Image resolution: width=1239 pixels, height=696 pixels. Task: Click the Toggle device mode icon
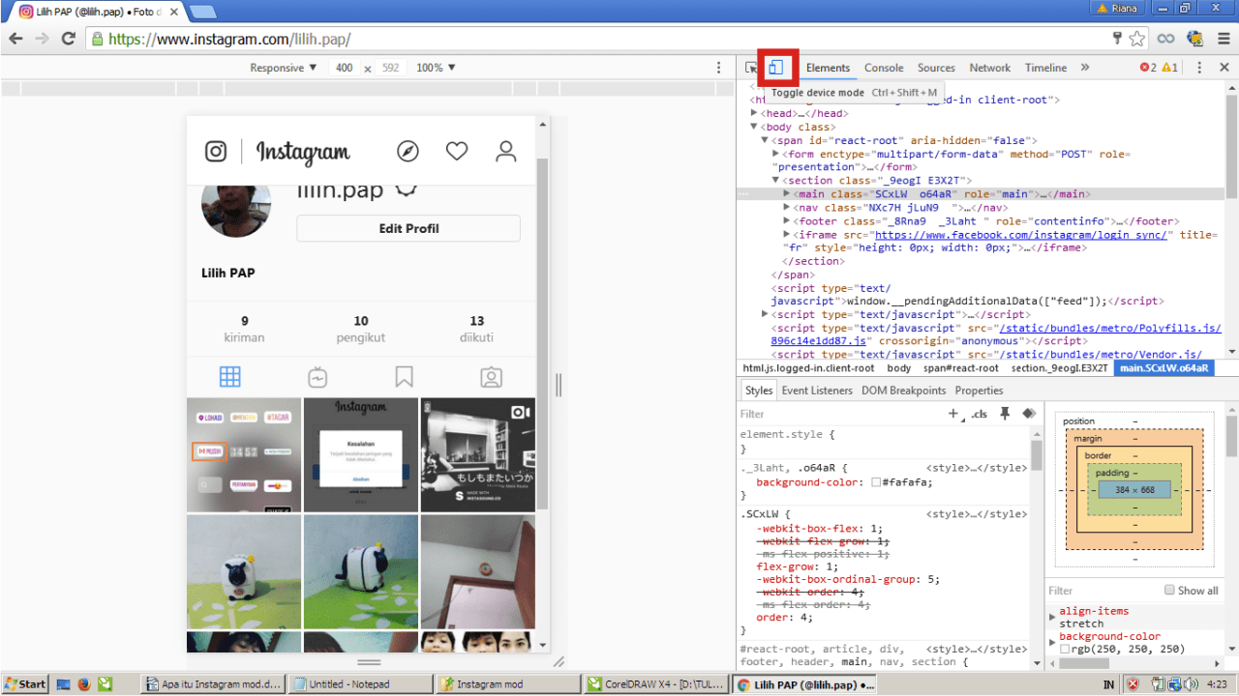pos(775,68)
